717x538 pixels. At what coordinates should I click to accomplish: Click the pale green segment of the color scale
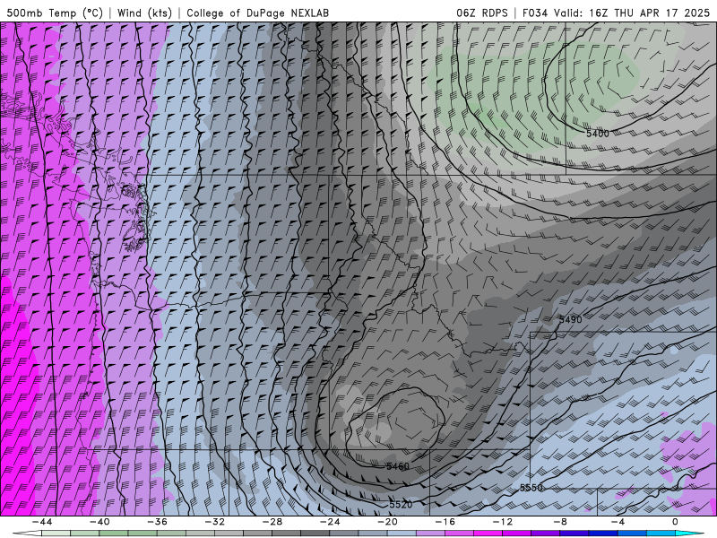(56, 534)
